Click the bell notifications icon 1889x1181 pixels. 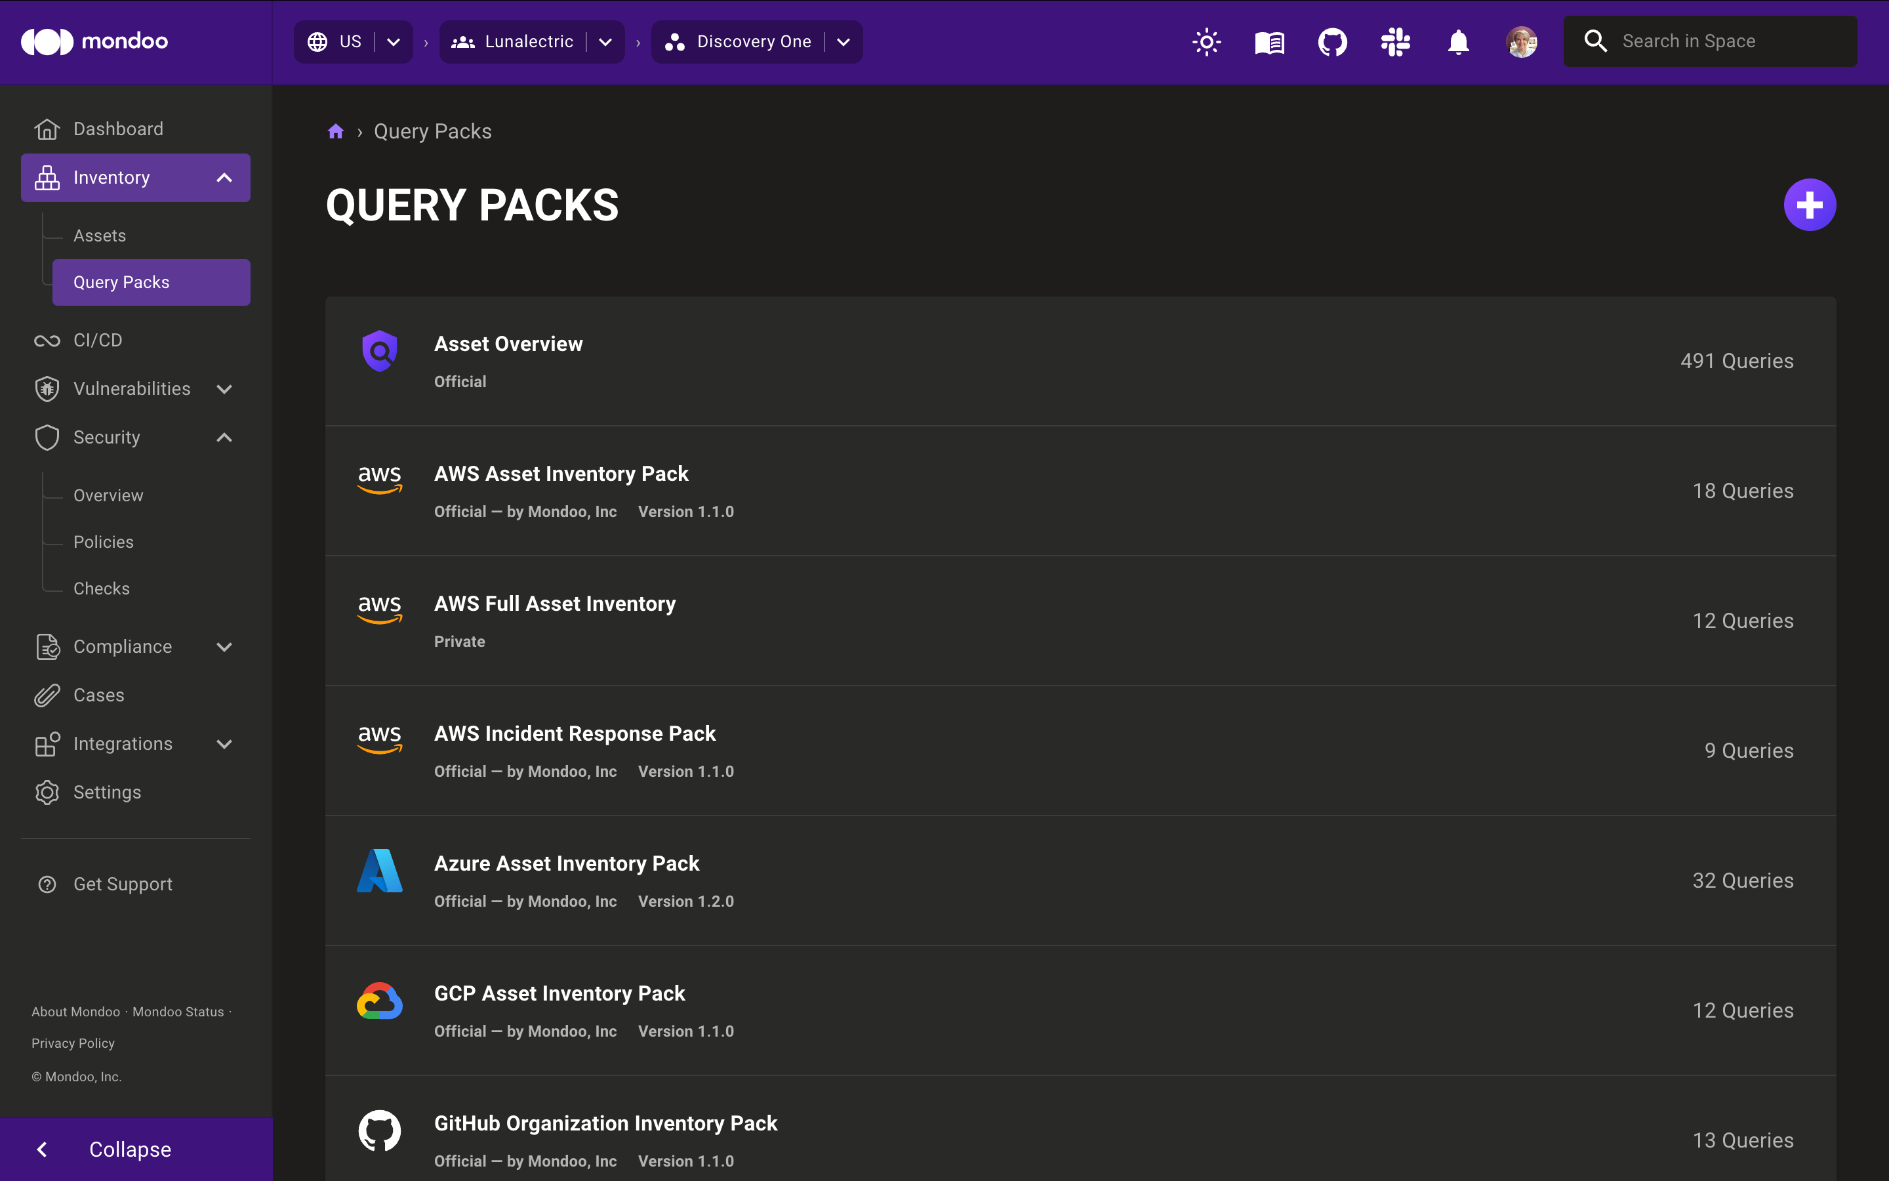pos(1458,41)
